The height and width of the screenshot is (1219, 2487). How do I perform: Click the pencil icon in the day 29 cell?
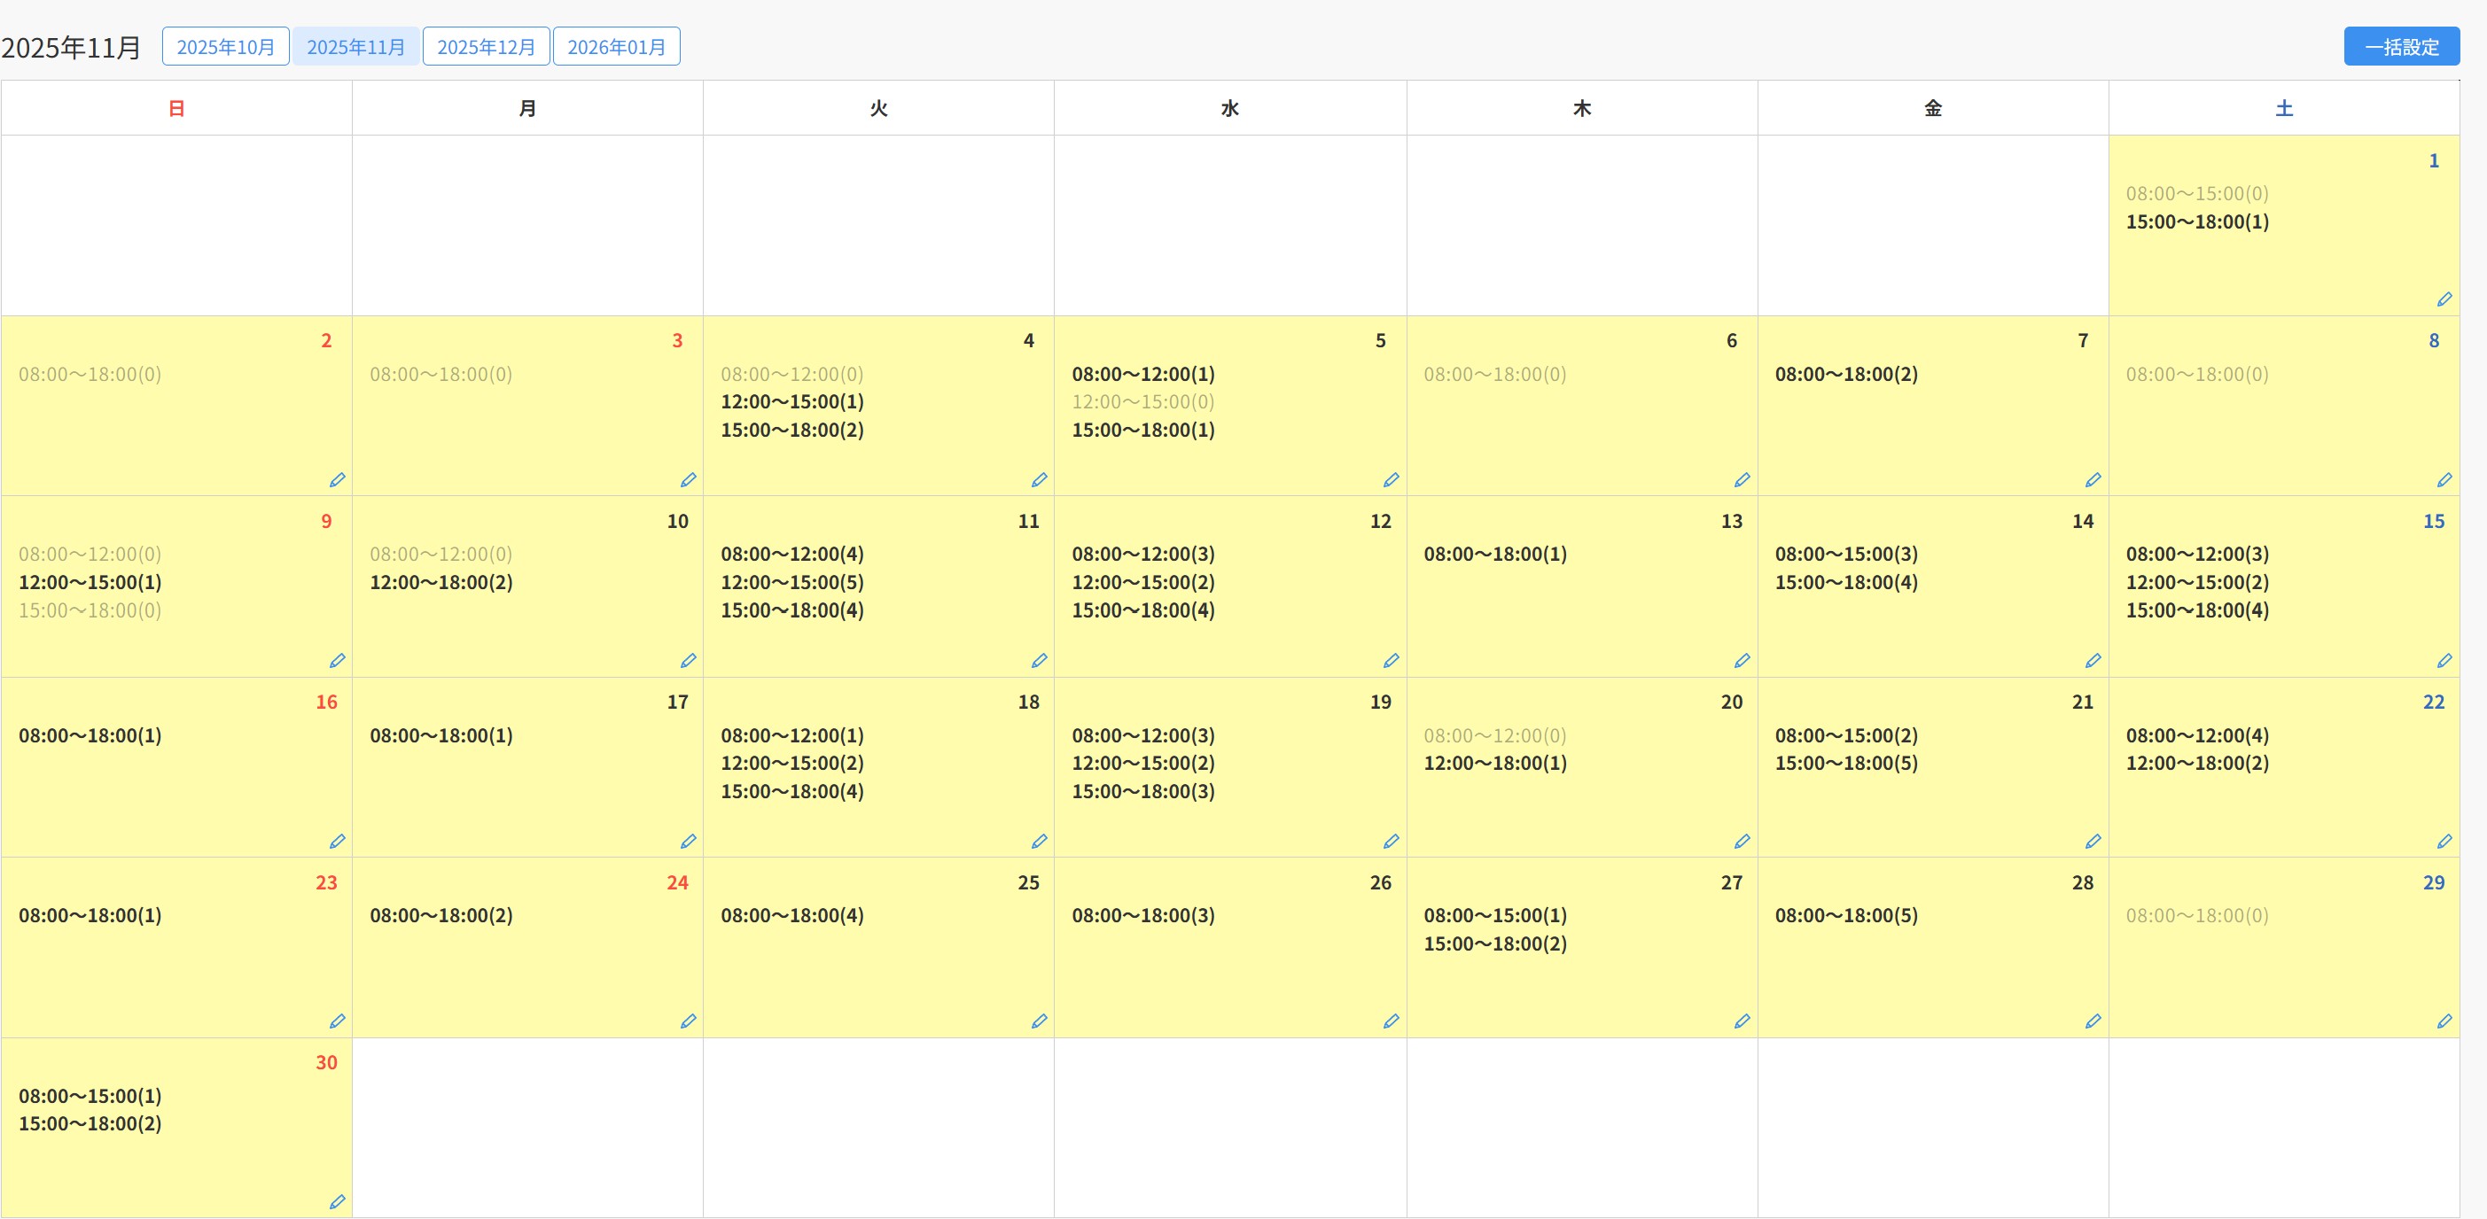[2444, 1021]
